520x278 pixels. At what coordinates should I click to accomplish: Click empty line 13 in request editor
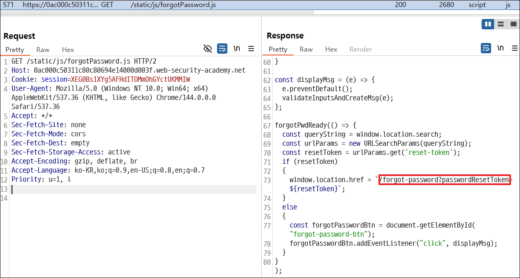pyautogui.click(x=134, y=189)
